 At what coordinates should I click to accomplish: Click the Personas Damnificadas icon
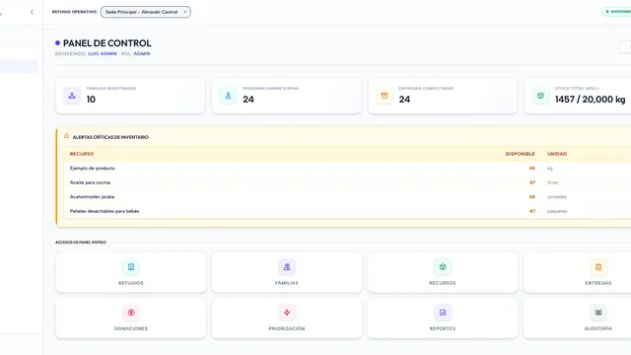pos(228,96)
